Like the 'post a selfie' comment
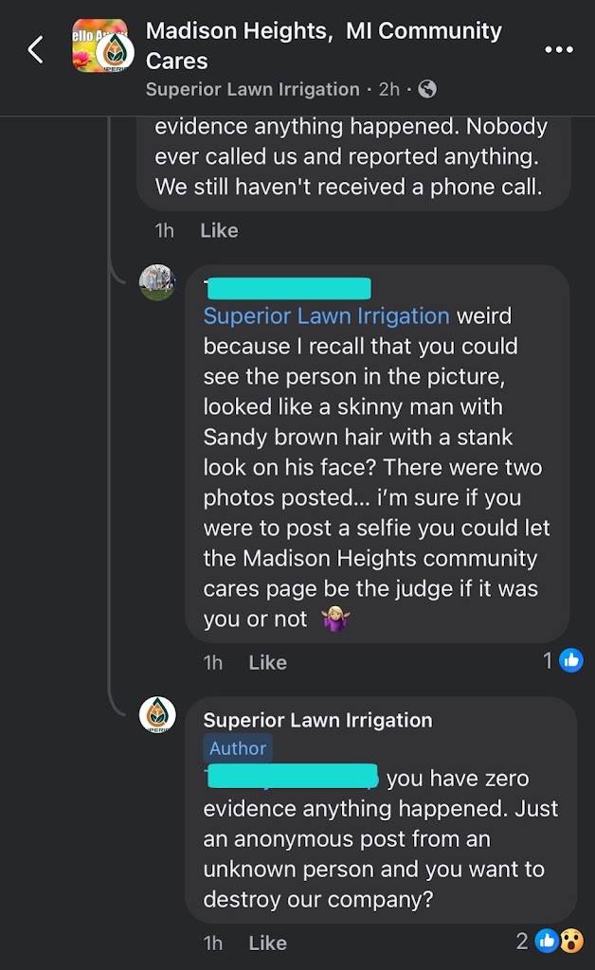The width and height of the screenshot is (595, 970). (x=267, y=662)
